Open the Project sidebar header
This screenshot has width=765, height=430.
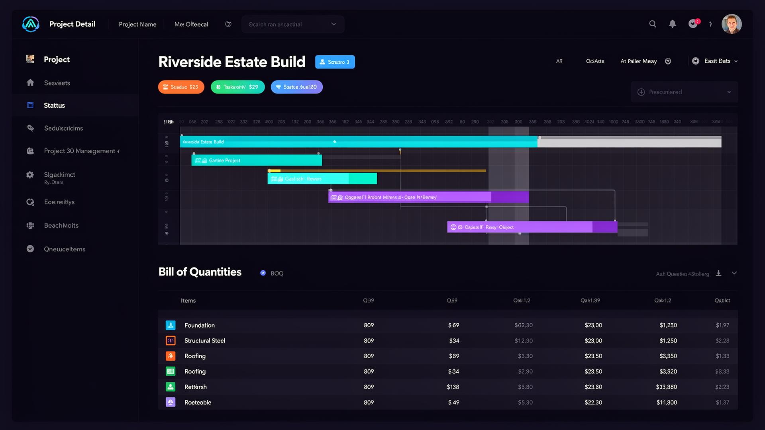coord(57,59)
